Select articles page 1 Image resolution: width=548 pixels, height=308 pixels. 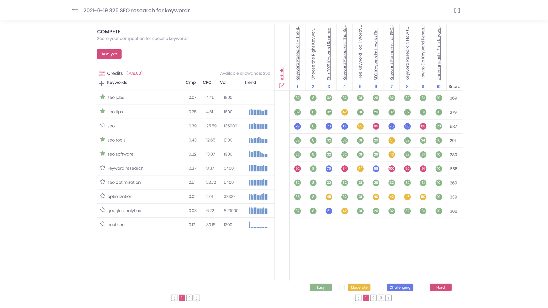click(366, 298)
